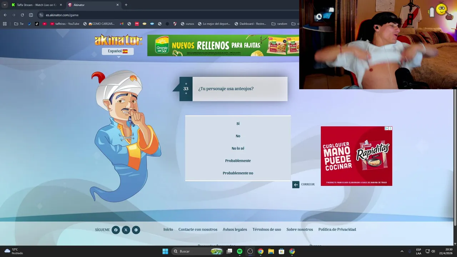
Task: Open Microsoft Store from the taskbar
Action: (281, 251)
